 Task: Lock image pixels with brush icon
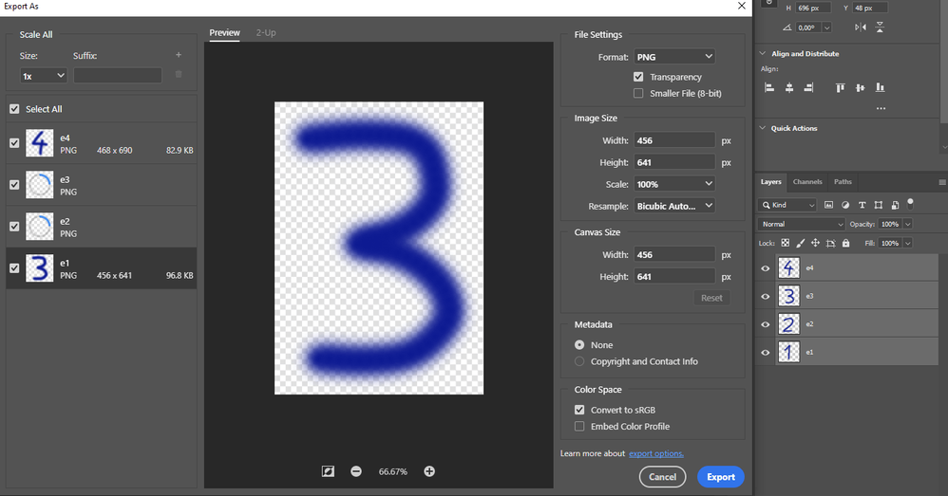click(x=800, y=243)
